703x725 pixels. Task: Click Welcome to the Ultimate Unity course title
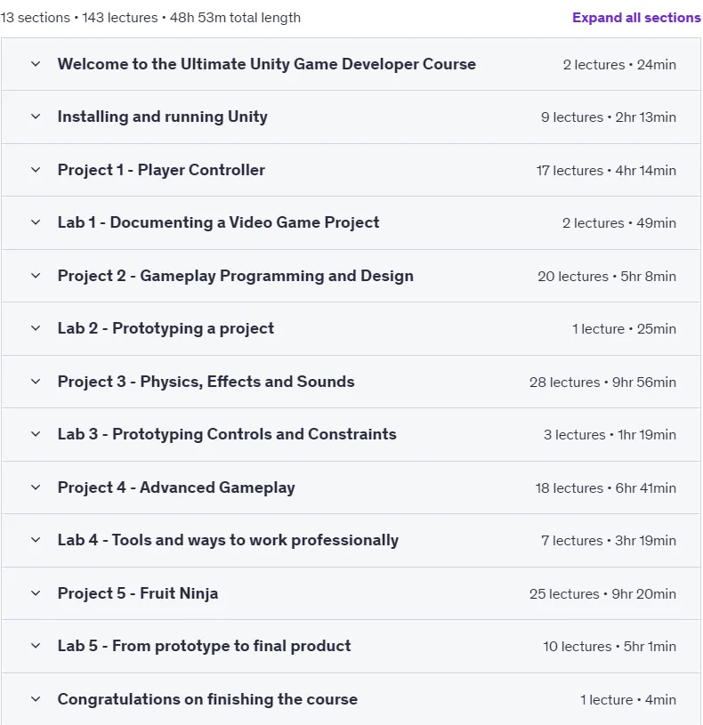tap(266, 64)
